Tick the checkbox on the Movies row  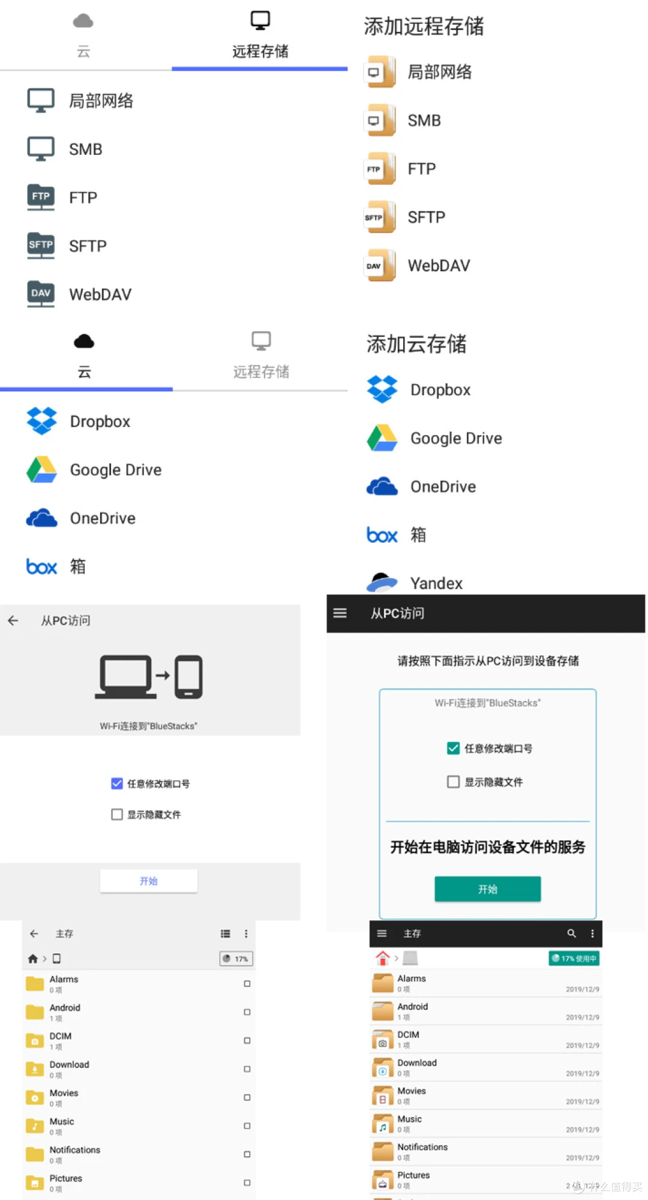(x=247, y=1097)
